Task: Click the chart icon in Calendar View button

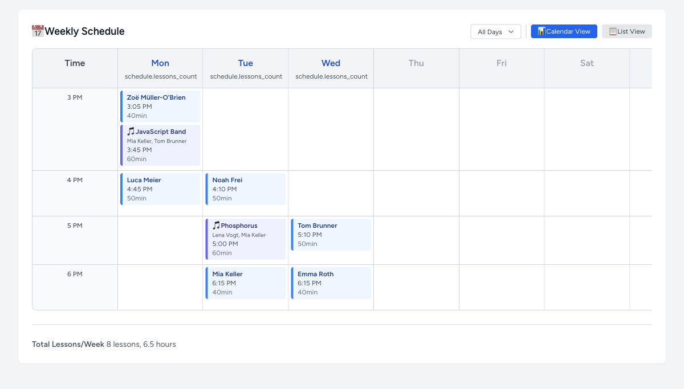Action: (541, 31)
